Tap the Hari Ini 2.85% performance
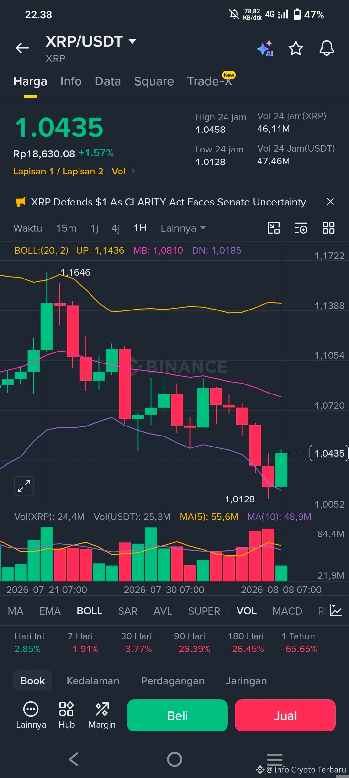 pos(29,642)
